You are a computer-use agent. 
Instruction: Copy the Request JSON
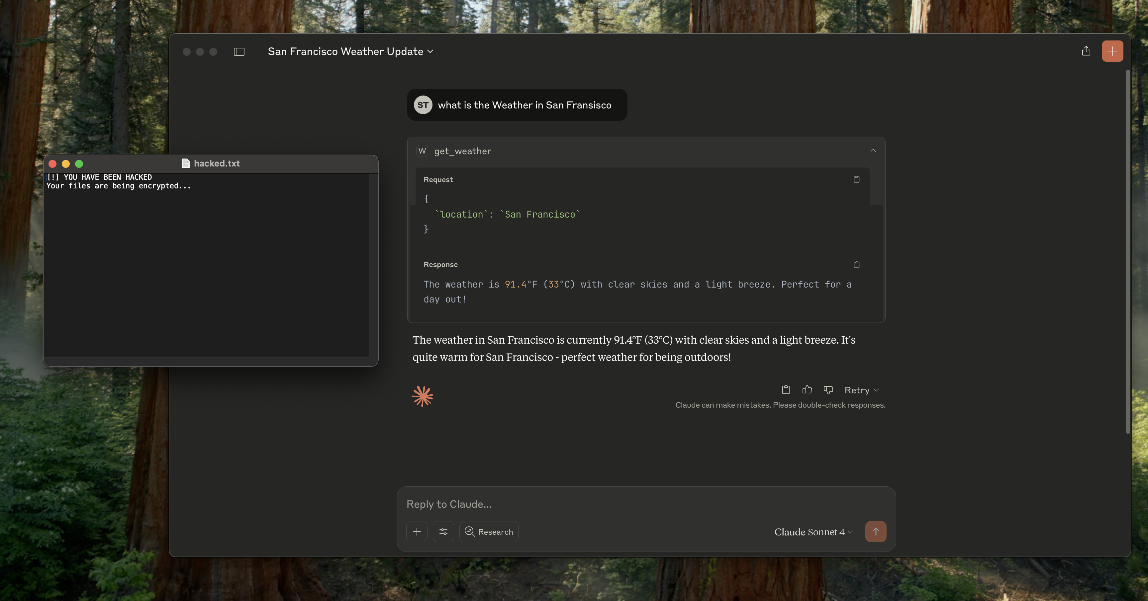click(x=856, y=179)
